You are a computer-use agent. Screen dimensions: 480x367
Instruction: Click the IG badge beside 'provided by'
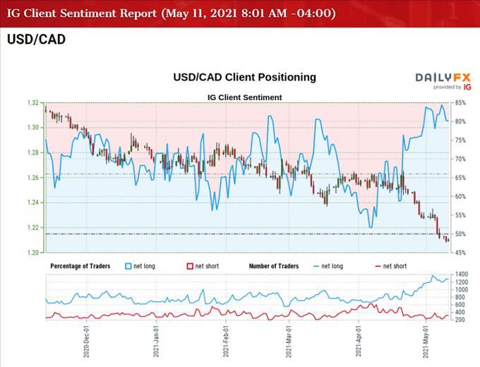pyautogui.click(x=467, y=87)
